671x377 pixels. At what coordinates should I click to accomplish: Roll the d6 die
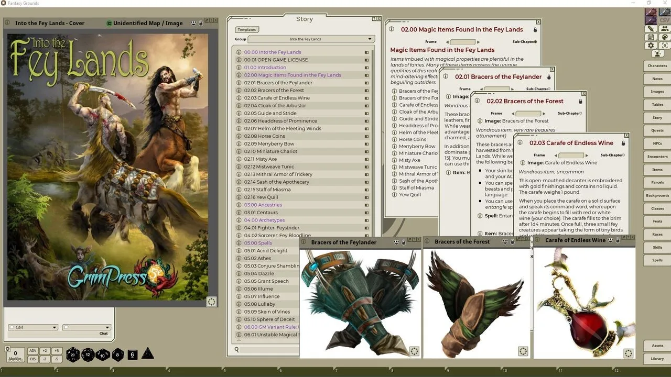(132, 354)
